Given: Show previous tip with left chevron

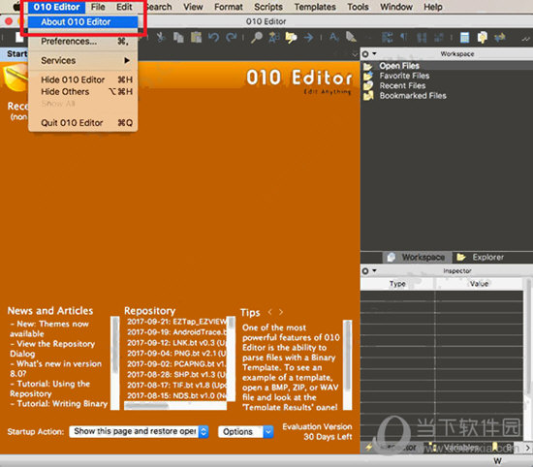Looking at the screenshot, I should [270, 312].
